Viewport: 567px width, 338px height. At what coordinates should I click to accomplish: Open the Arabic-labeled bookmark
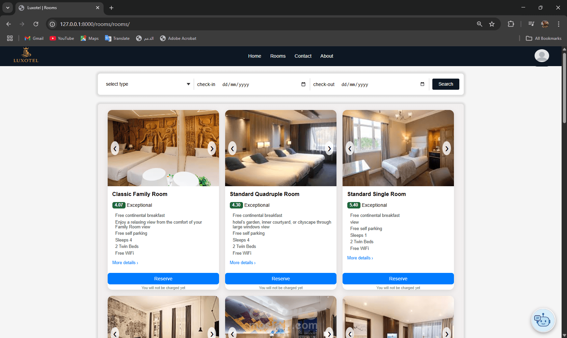[145, 38]
